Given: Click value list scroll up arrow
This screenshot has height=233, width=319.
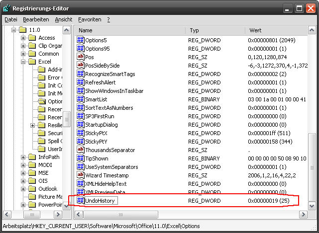Looking at the screenshot, I should pyautogui.click(x=312, y=30).
